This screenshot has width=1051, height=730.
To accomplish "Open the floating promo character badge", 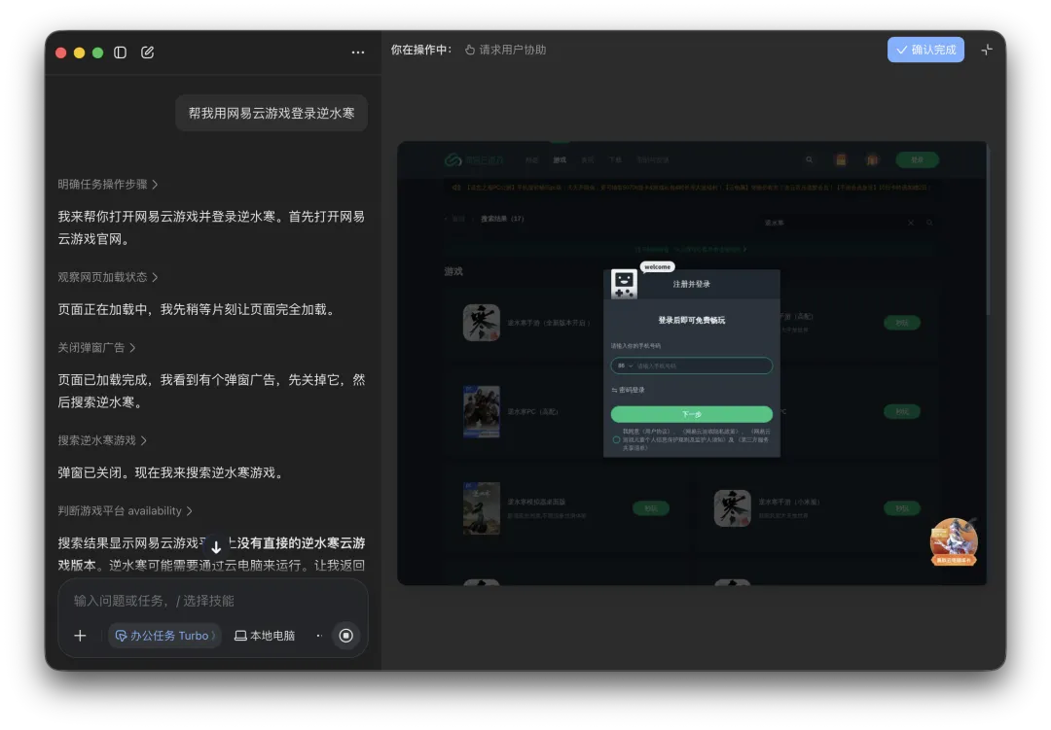I will 954,541.
